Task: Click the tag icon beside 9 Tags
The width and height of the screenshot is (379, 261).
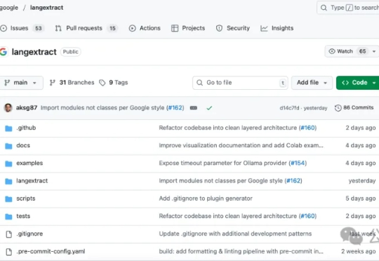Action: (x=102, y=83)
